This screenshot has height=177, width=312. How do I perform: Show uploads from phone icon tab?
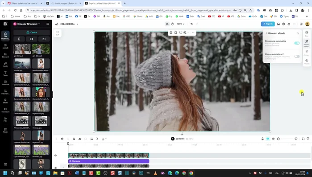tap(19, 39)
